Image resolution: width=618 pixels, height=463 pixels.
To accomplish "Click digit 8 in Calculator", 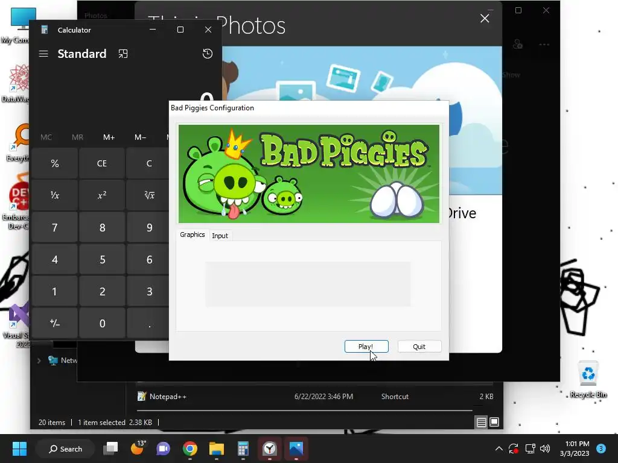I will click(101, 227).
